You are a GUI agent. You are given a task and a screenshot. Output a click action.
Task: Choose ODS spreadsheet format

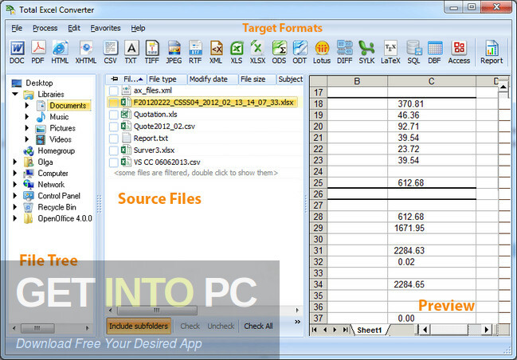click(x=279, y=52)
